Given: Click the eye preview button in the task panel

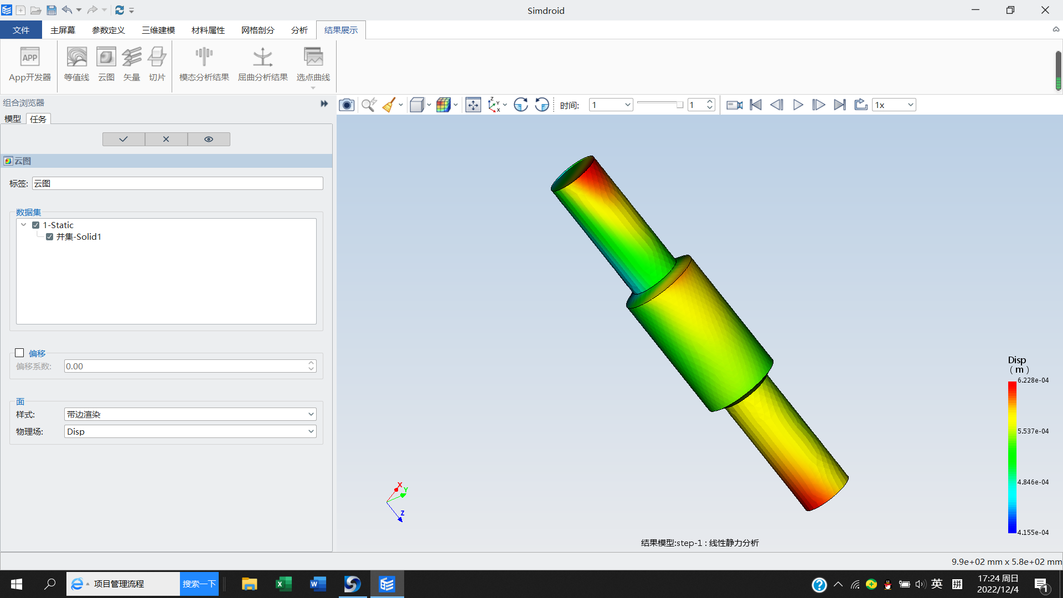Looking at the screenshot, I should 209,140.
